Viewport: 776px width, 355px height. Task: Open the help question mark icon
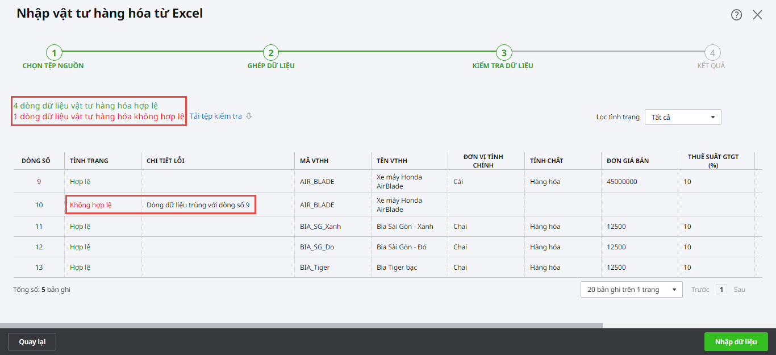pos(736,15)
